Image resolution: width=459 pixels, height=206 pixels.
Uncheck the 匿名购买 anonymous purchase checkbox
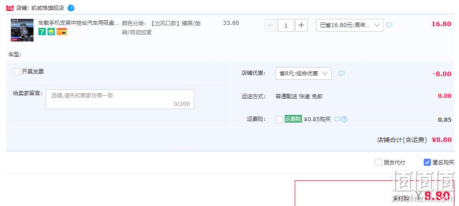(x=427, y=162)
